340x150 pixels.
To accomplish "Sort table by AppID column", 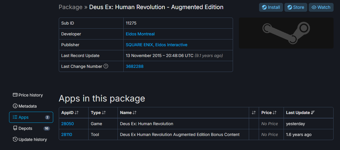I will (70, 113).
